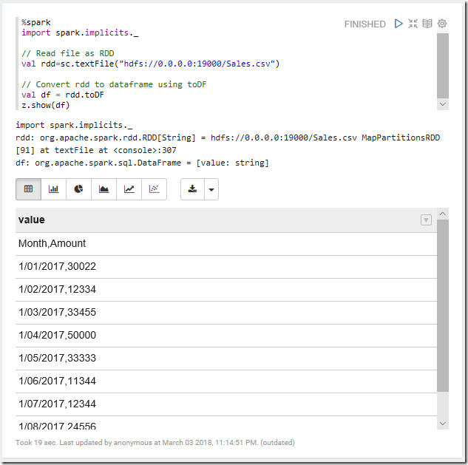Hide the code editor with collapse icon
The width and height of the screenshot is (468, 465).
point(413,24)
